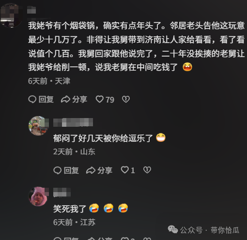Click the first crying-laughing emoji after 笑死我了
The height and width of the screenshot is (240, 247).
tap(94, 208)
